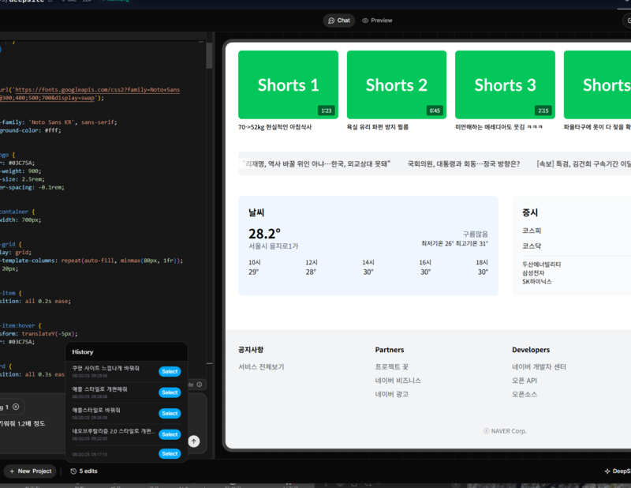Image resolution: width=631 pixels, height=488 pixels.
Task: Click SK하이닉스 in the stock list
Action: [537, 282]
